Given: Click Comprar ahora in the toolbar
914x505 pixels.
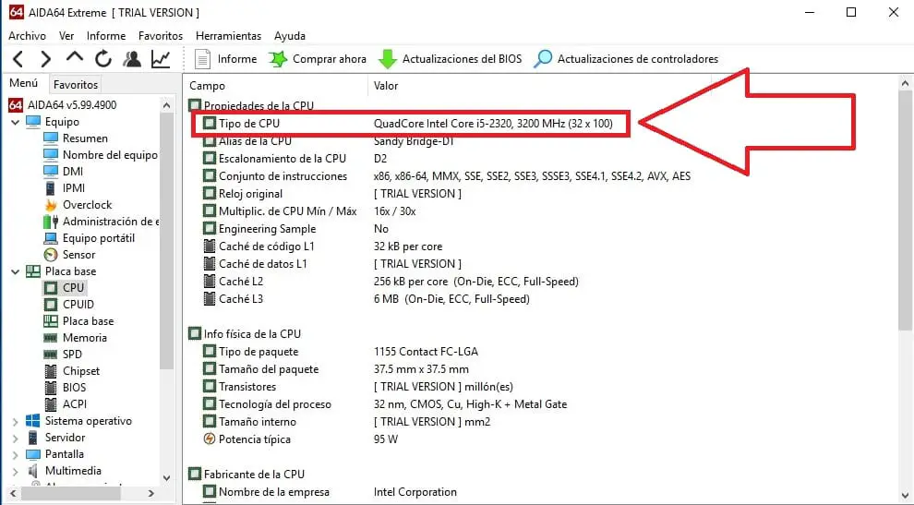Looking at the screenshot, I should (x=318, y=59).
